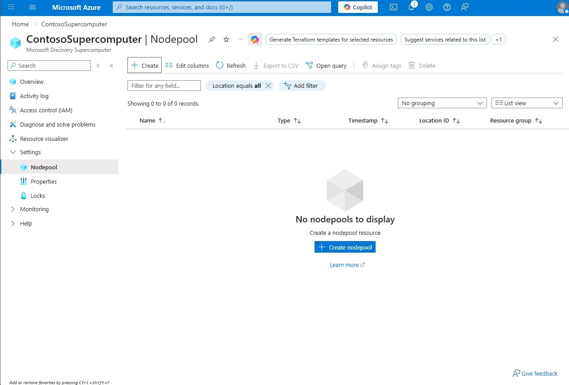Open Activity log
This screenshot has height=385, width=569.
coord(34,96)
